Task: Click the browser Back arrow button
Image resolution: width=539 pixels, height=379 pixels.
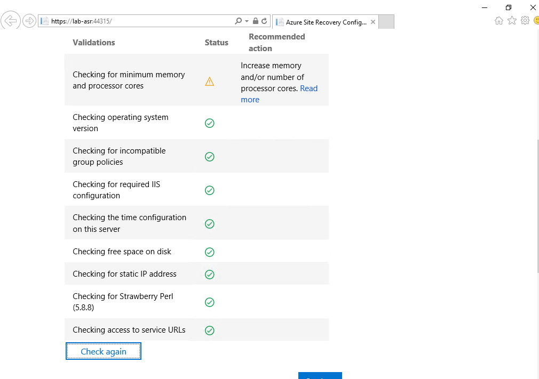Action: (x=11, y=21)
